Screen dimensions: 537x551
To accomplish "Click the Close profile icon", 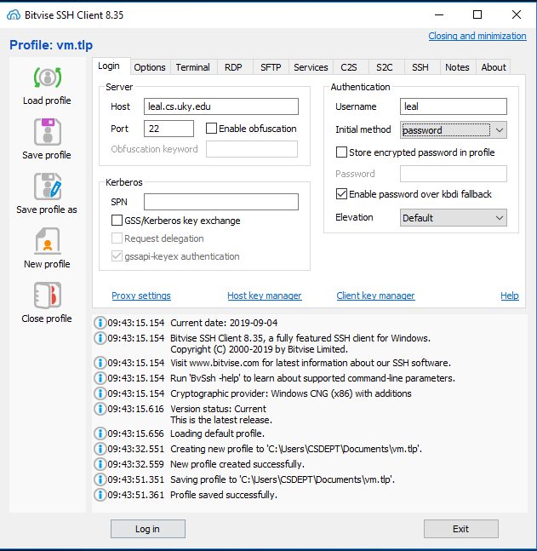I will coord(48,296).
